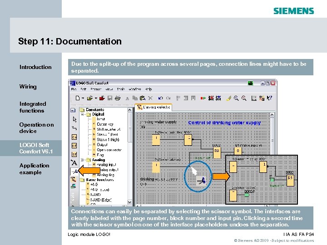Click the Paste clipboard icon
Screen dimensions: 327x245
[x=143, y=98]
